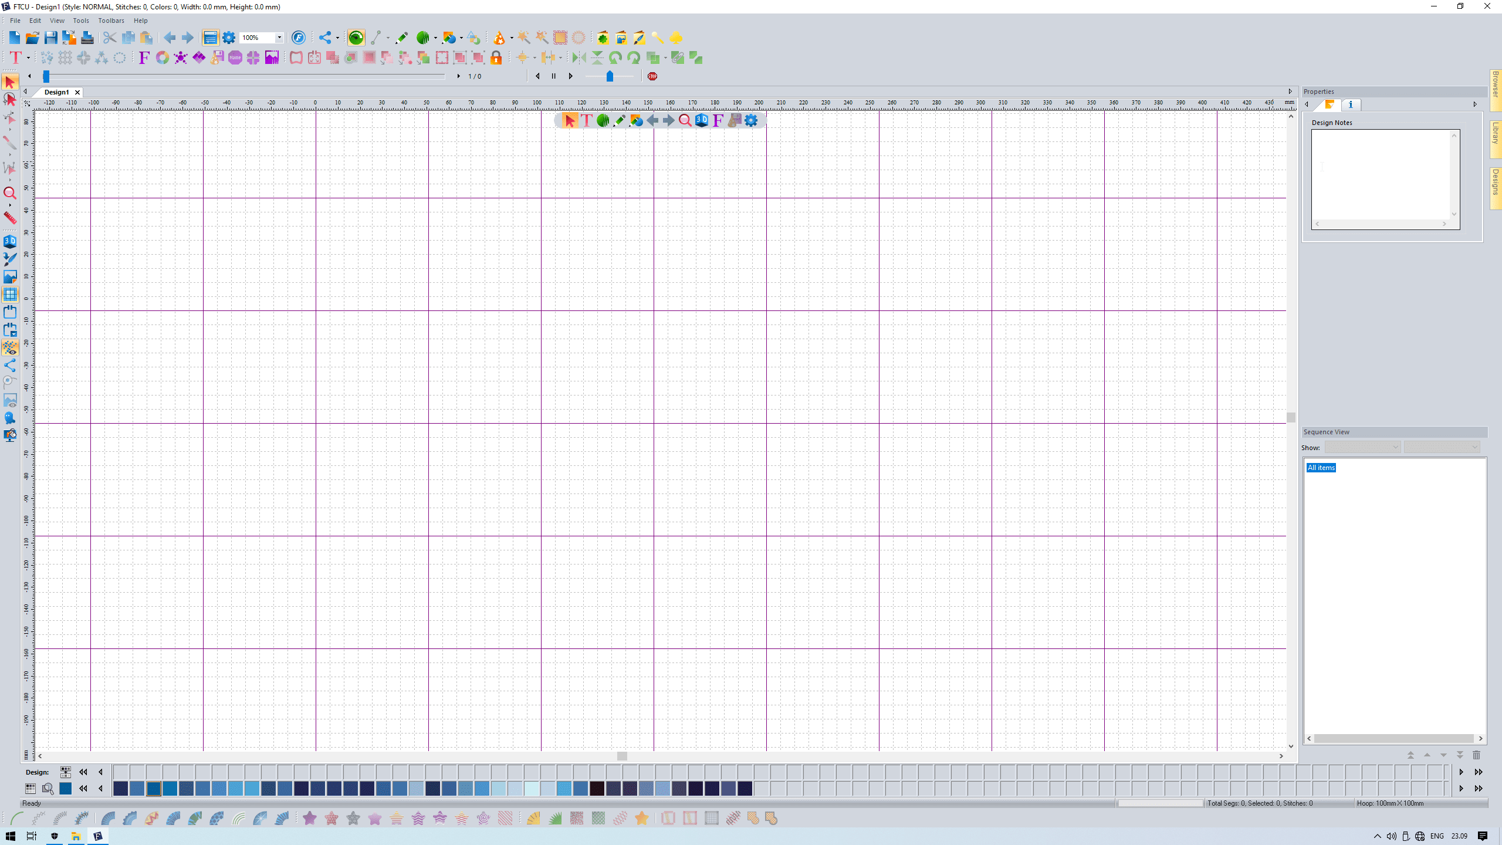Select the red T lettering tool
The width and height of the screenshot is (1502, 845).
[16, 58]
